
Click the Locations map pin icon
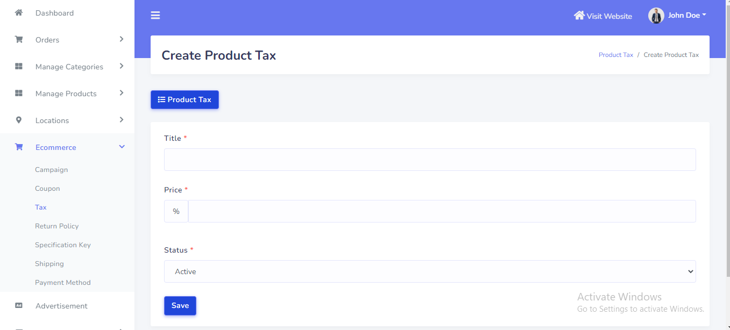tap(19, 120)
